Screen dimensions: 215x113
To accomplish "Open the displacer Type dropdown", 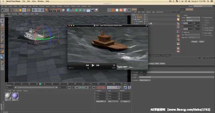I will pos(176,77).
